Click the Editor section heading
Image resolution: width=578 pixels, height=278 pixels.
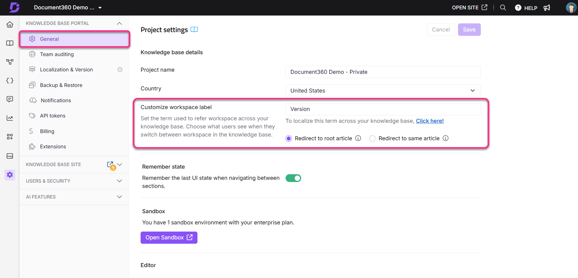[x=148, y=265]
